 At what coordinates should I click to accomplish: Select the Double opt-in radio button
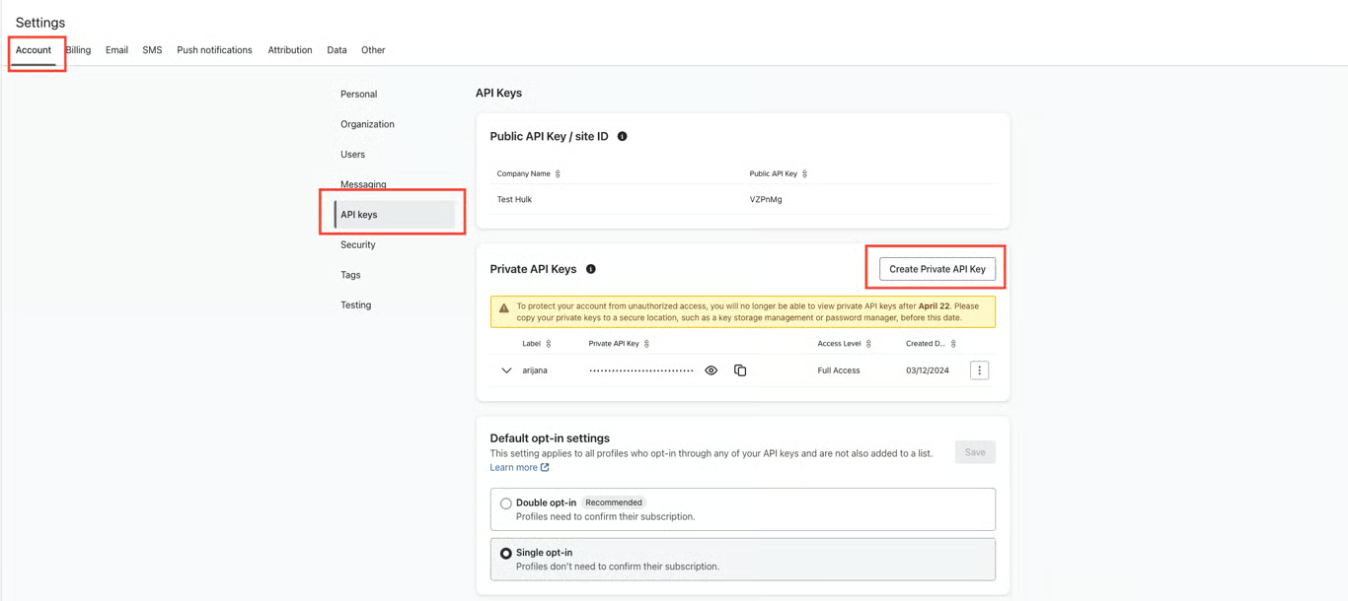click(505, 503)
